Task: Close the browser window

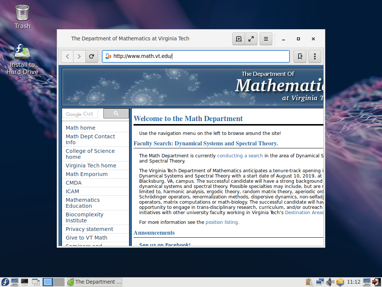Action: [313, 39]
